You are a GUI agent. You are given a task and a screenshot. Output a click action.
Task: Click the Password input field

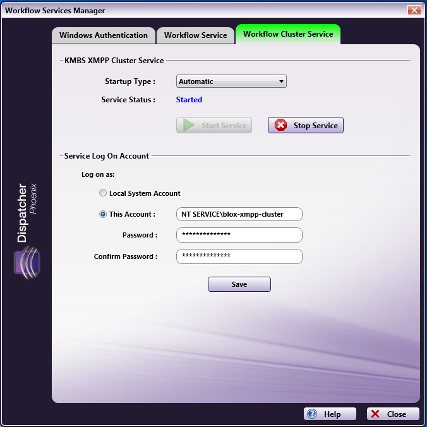(x=239, y=235)
